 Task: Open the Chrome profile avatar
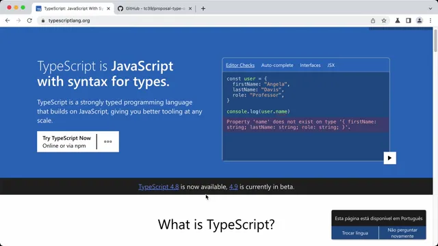point(420,20)
